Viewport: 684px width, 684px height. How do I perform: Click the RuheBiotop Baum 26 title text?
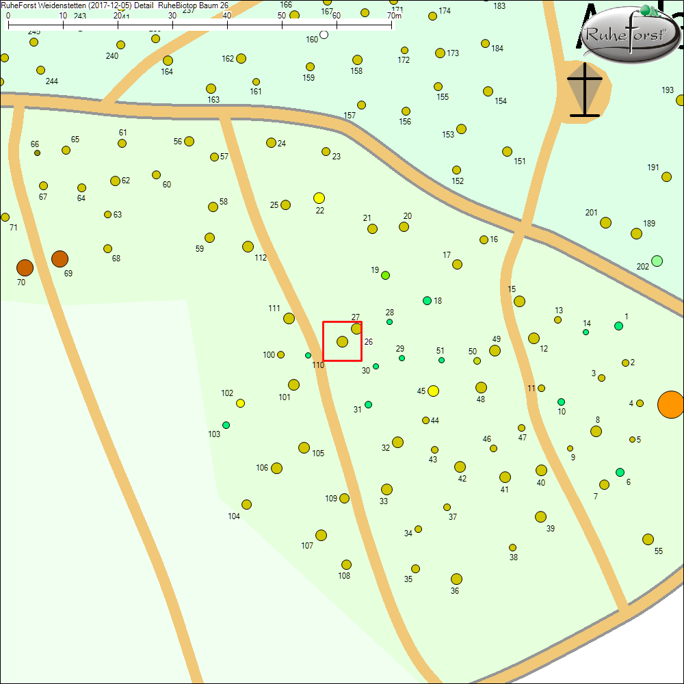click(x=193, y=5)
